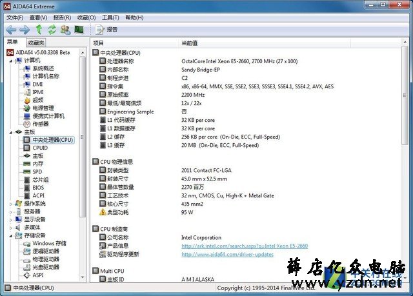Screen dimensions: 413x296
Task: Go forward with the blue right arrow
Action: tap(25, 30)
